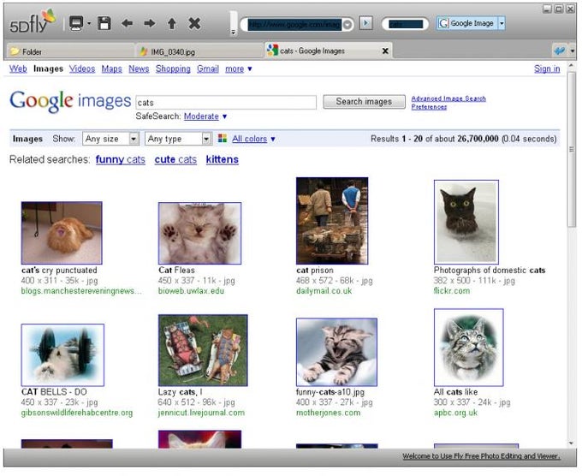Click the blue bird icon beside tabs
This screenshot has width=582, height=476.
[560, 51]
